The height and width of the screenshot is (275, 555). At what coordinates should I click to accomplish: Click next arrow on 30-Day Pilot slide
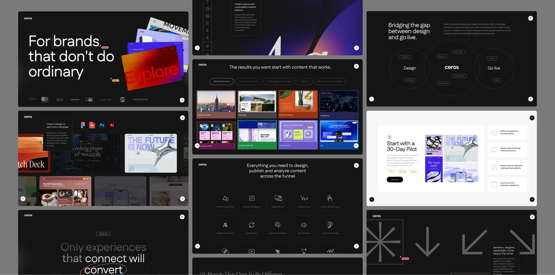coord(532,199)
